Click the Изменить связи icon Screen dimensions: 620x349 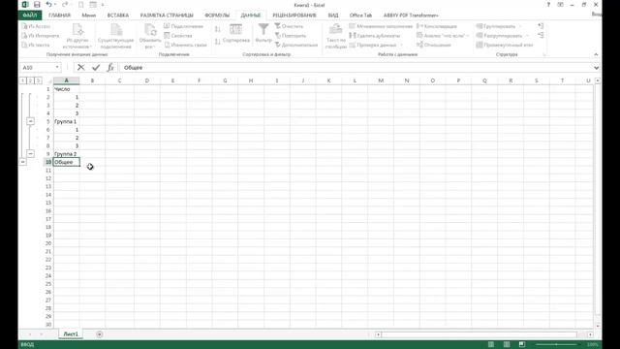coord(167,45)
